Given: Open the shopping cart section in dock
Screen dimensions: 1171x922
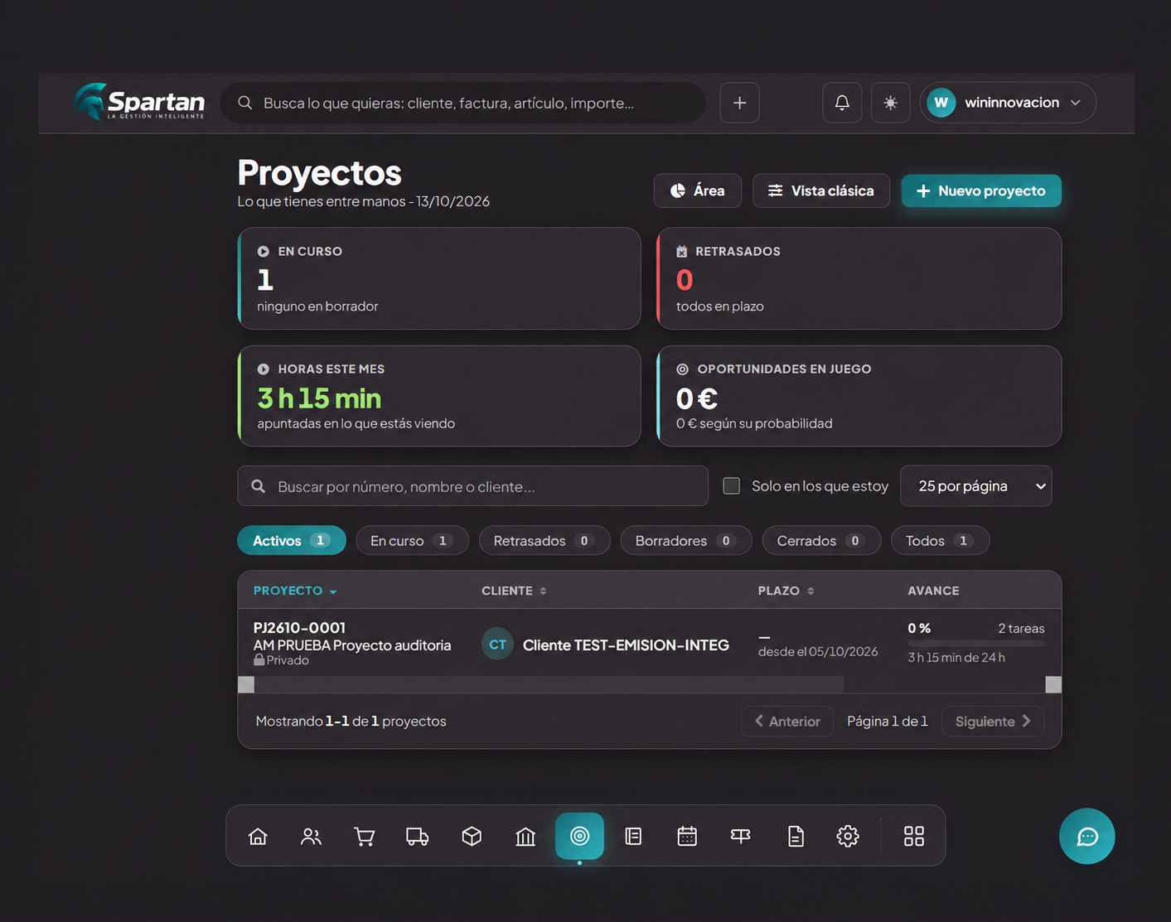Looking at the screenshot, I should [364, 836].
